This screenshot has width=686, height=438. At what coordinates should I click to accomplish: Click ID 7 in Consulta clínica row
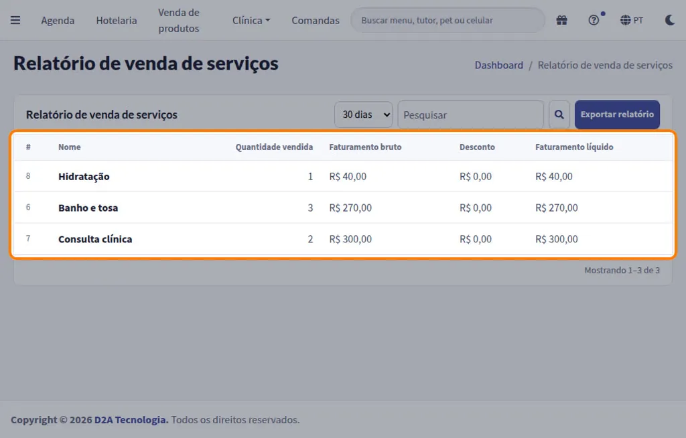pyautogui.click(x=28, y=238)
